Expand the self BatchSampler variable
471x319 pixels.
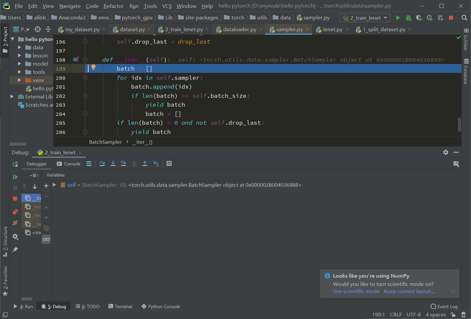[x=54, y=185]
